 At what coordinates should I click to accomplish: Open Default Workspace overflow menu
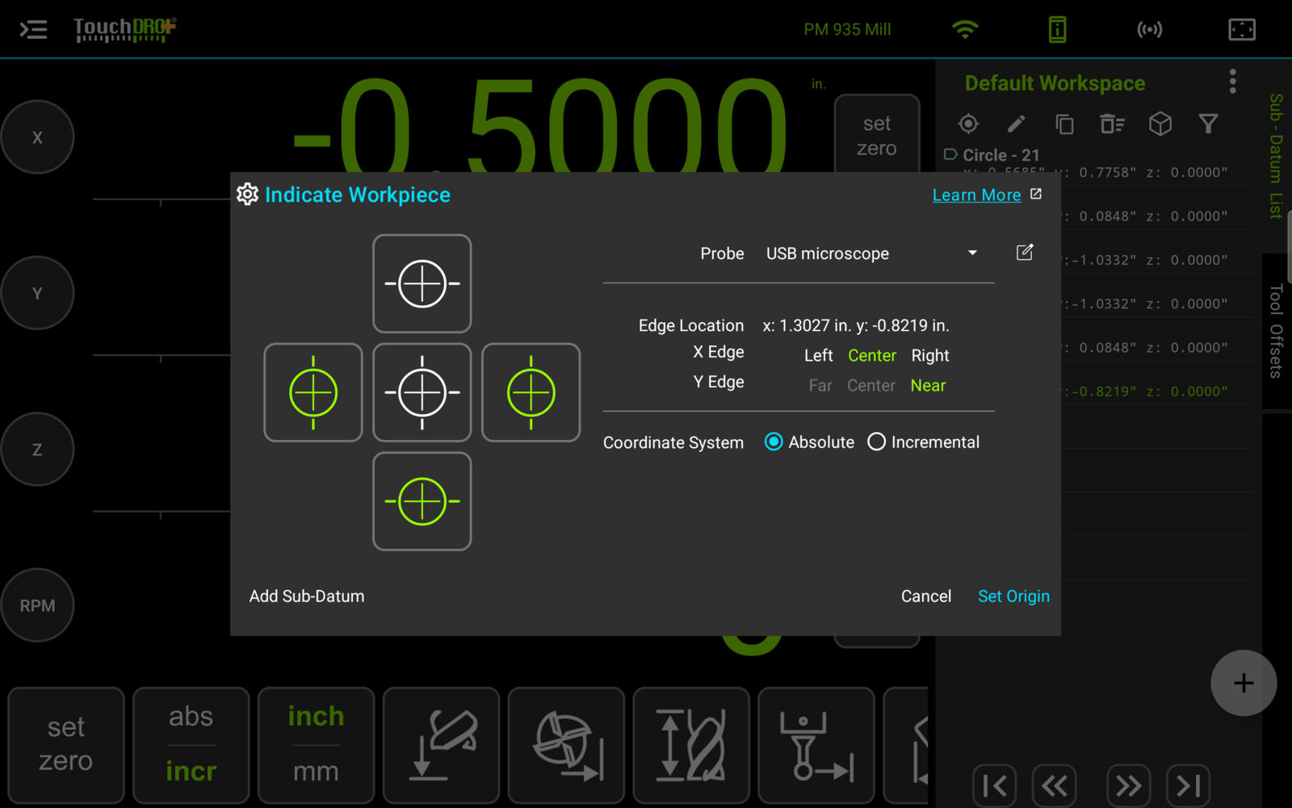pyautogui.click(x=1232, y=82)
